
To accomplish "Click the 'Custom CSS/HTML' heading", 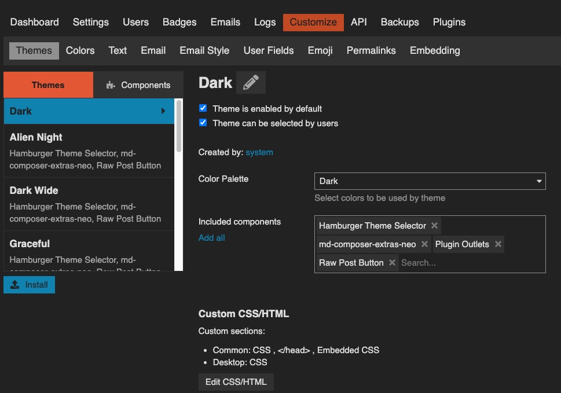I will point(244,314).
